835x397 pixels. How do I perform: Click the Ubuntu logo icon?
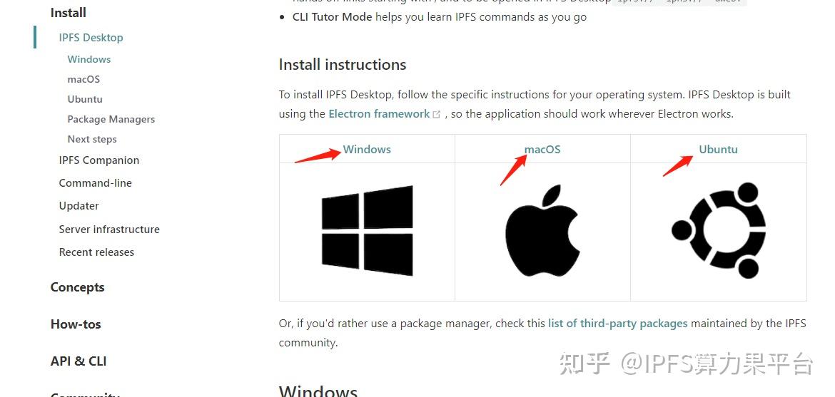click(719, 230)
